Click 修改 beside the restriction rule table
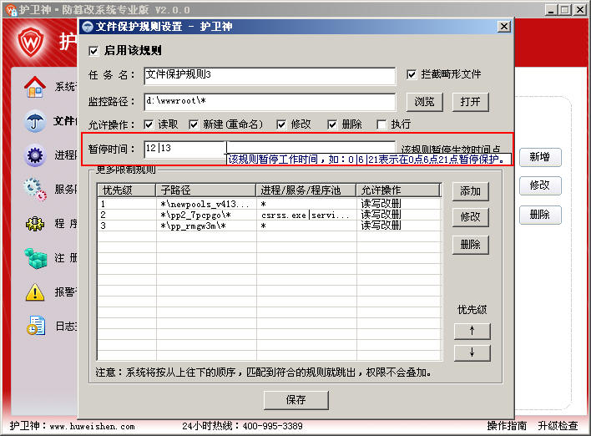 pyautogui.click(x=471, y=217)
